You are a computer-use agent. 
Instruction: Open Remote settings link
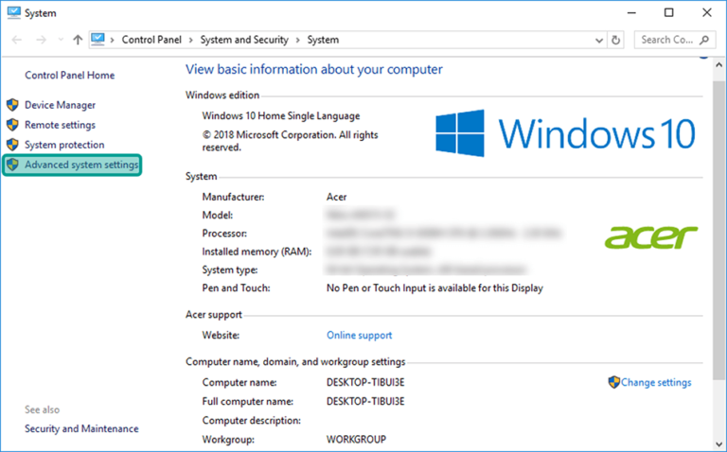coord(60,125)
